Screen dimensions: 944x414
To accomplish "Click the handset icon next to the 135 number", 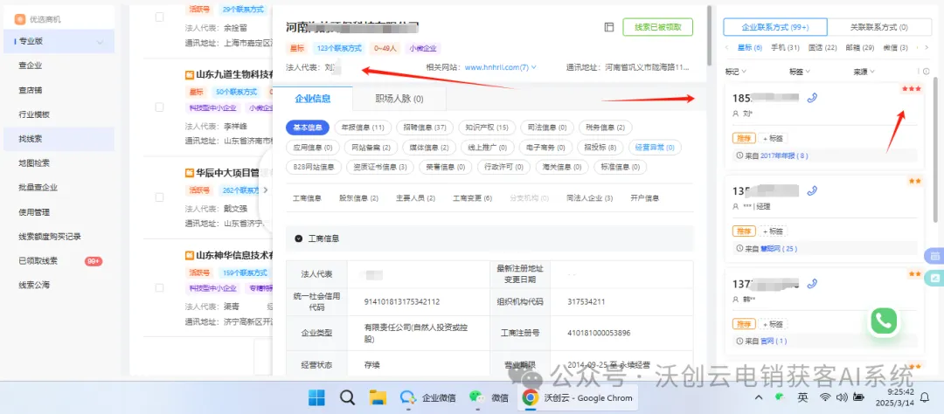I will point(811,190).
